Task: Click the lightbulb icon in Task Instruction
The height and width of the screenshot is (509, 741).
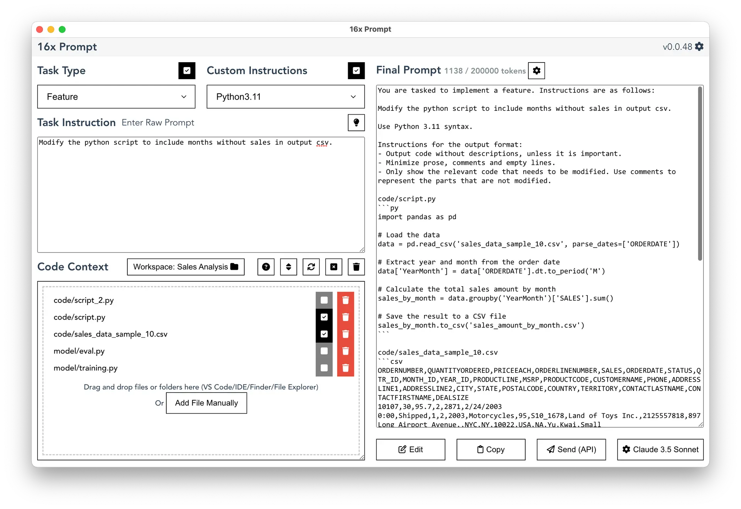Action: coord(357,122)
